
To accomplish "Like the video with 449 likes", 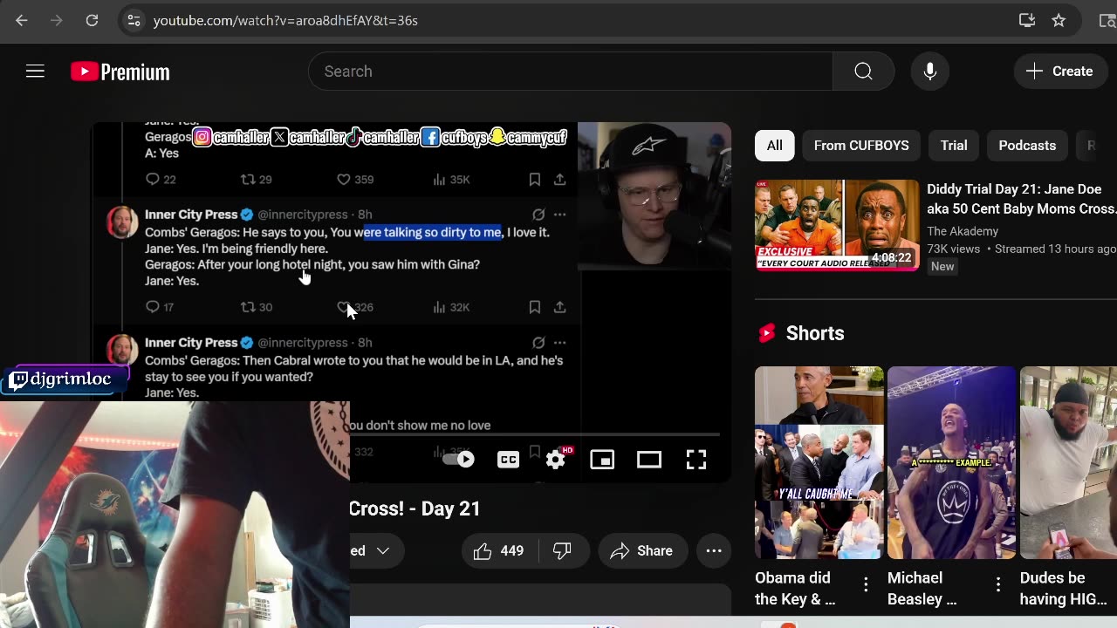I will [x=500, y=550].
